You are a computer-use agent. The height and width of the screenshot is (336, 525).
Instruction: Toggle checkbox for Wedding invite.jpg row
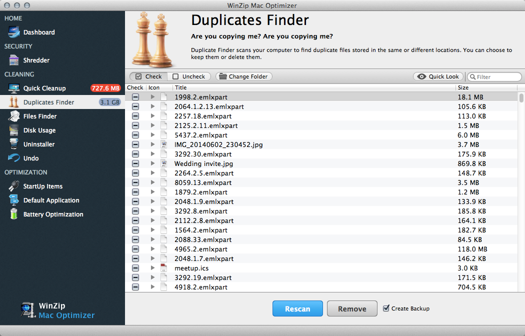tap(135, 163)
